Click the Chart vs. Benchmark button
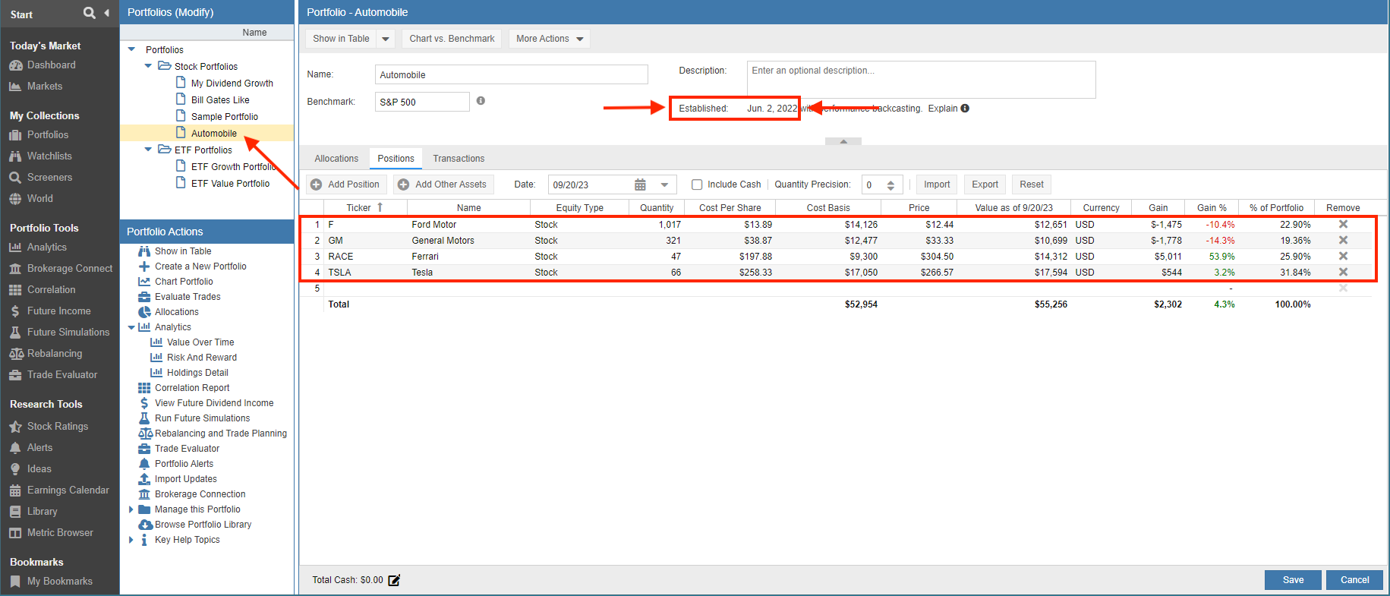Image resolution: width=1390 pixels, height=596 pixels. 452,39
